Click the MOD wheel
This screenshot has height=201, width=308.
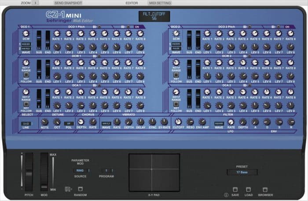[44, 172]
